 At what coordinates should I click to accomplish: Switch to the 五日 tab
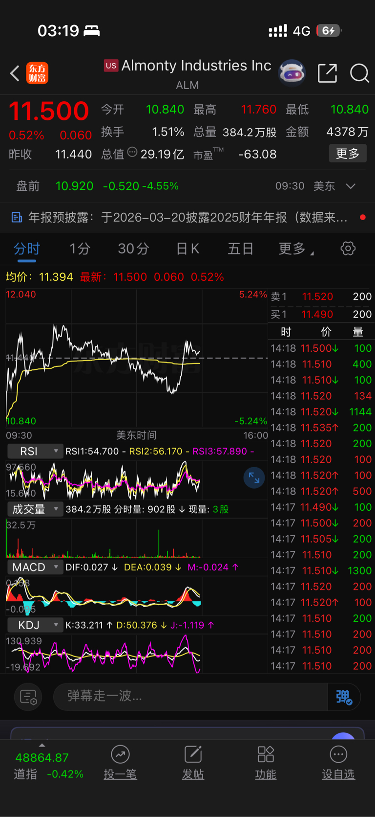coord(241,249)
